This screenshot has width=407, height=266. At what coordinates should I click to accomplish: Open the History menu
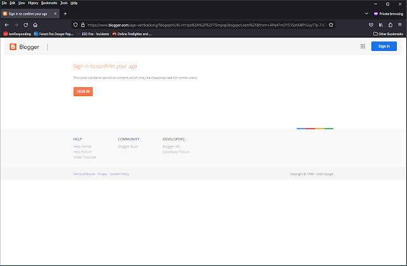point(33,3)
